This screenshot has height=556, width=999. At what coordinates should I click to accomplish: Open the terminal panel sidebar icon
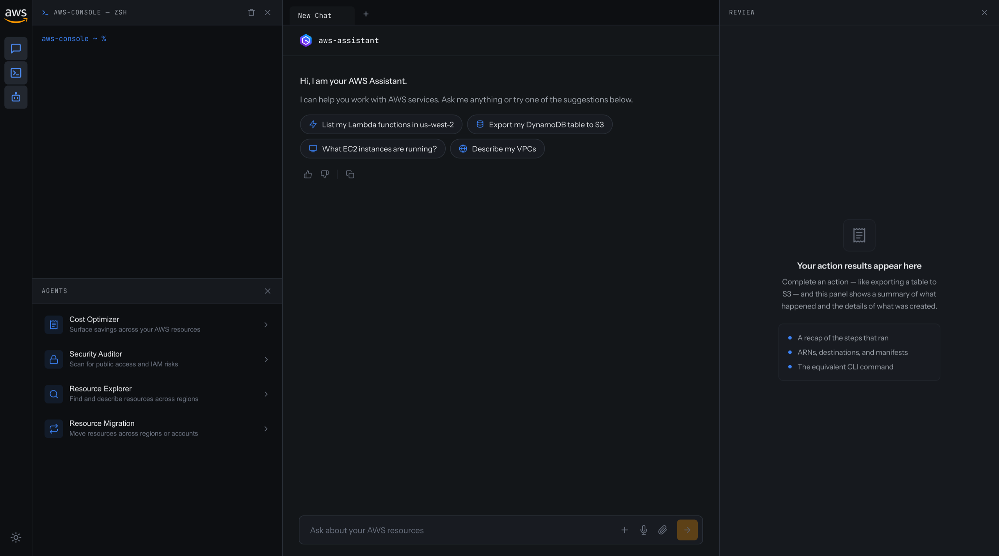point(16,73)
